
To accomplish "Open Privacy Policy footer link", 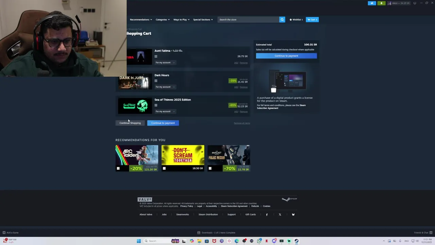I will 187,206.
